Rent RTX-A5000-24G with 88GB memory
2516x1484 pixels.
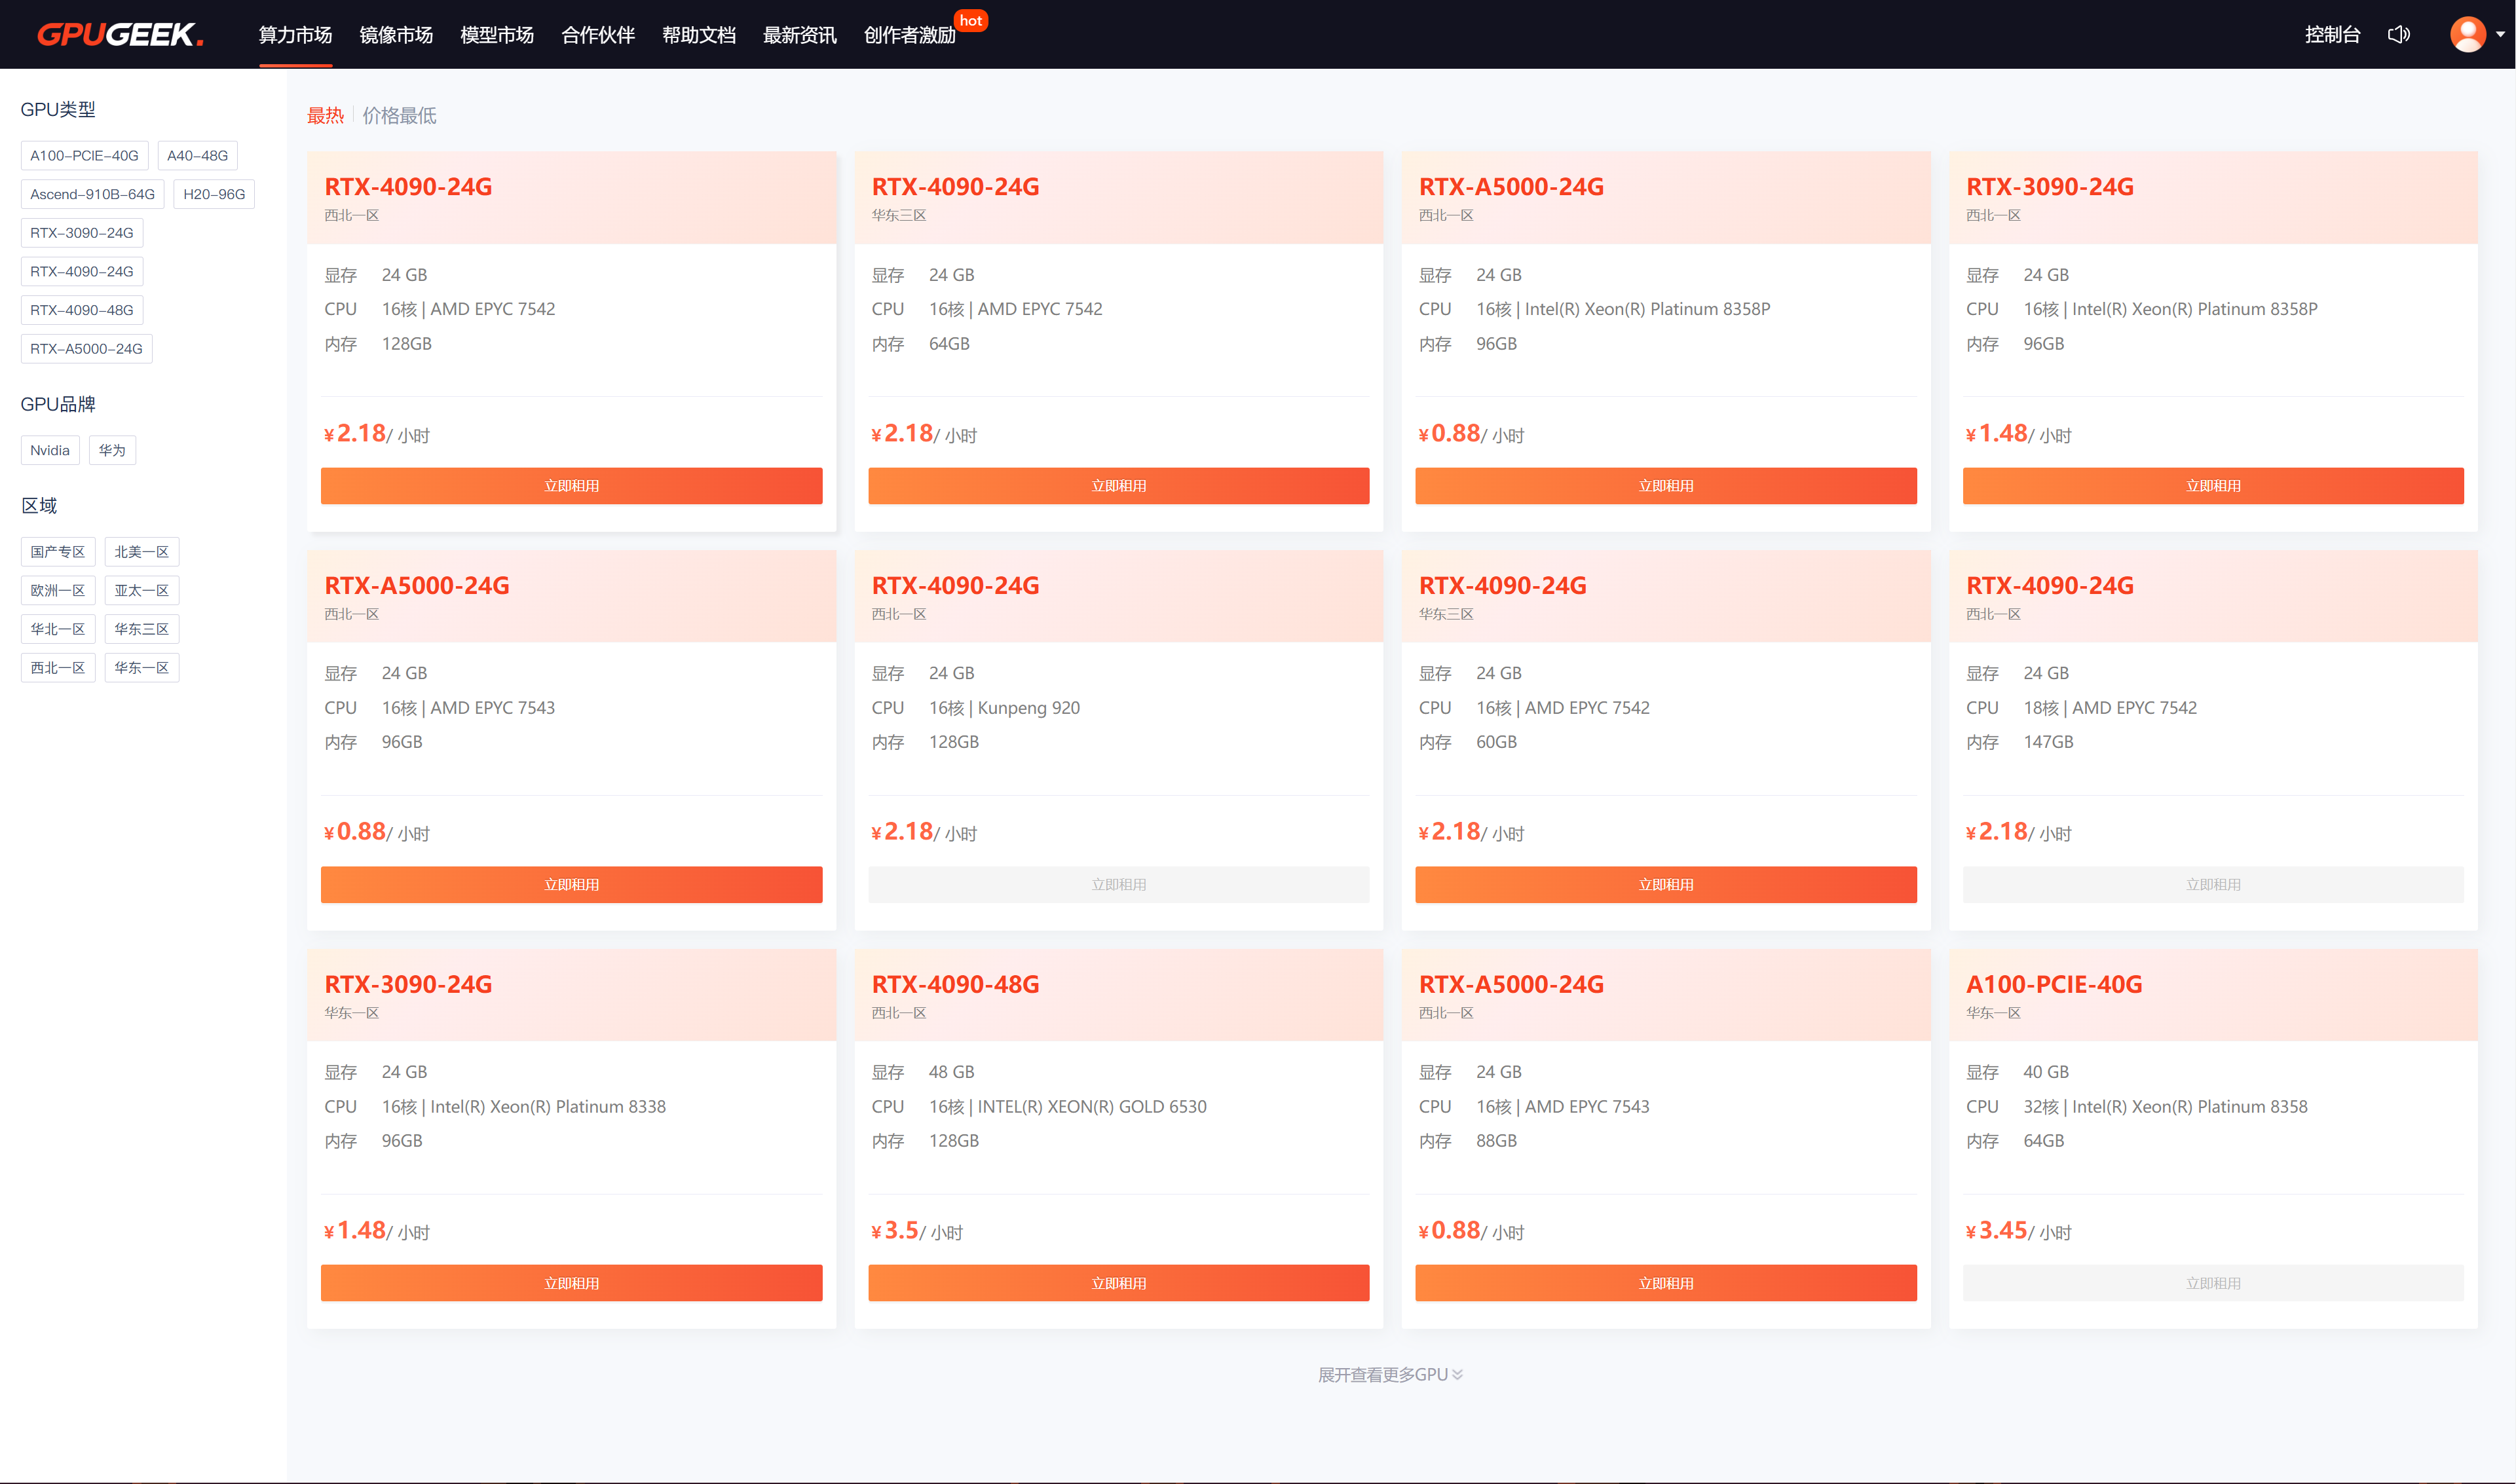point(1665,1283)
